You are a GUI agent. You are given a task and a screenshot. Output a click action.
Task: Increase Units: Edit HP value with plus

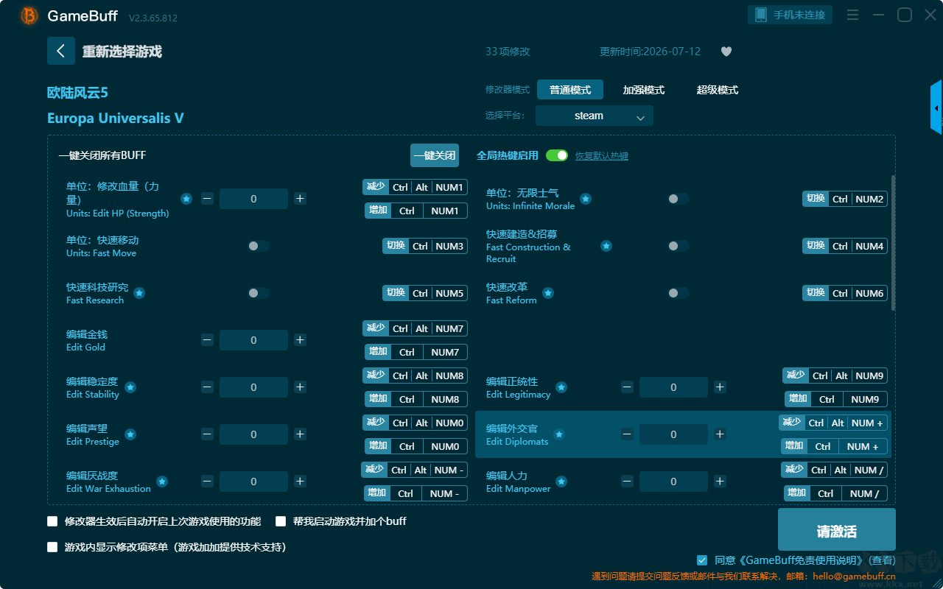click(x=300, y=199)
